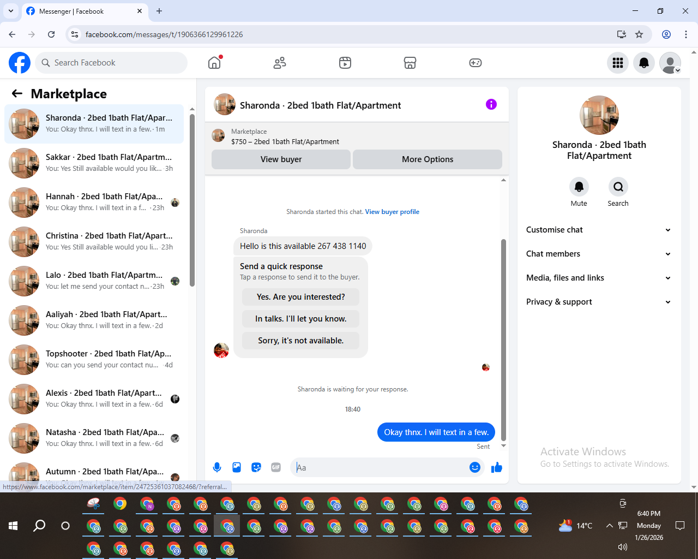Open the $750 listing thumbnail under Marketplace
The height and width of the screenshot is (559, 698).
tap(218, 135)
